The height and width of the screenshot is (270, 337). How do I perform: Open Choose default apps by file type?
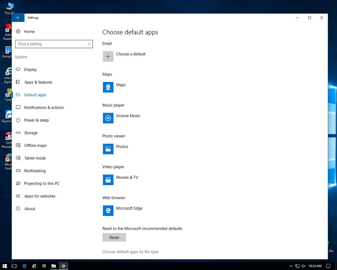130,252
